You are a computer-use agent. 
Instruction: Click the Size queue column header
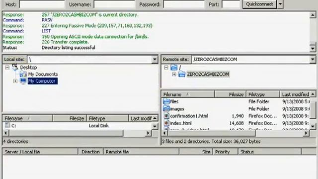(196, 152)
